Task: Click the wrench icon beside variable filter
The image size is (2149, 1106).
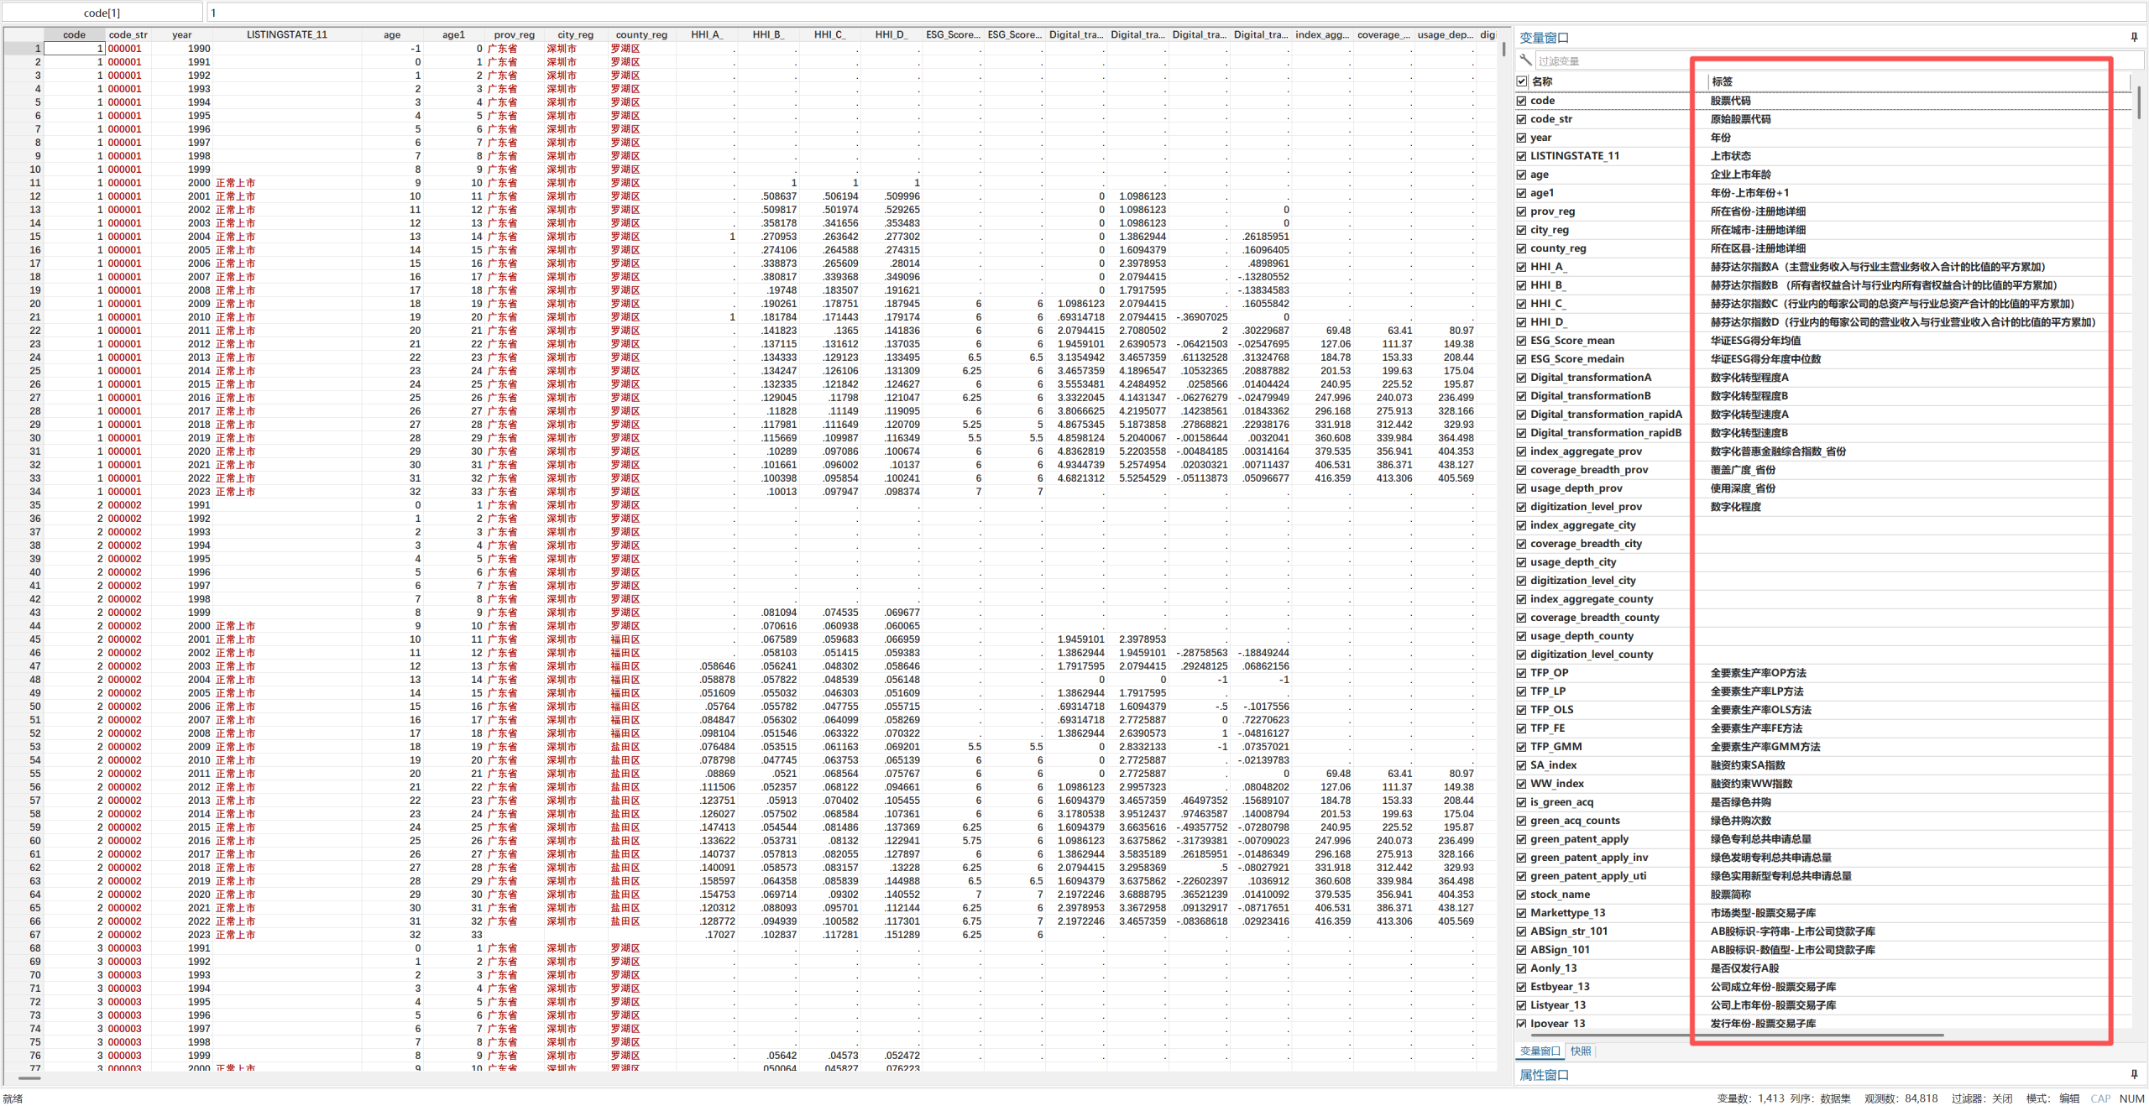Action: [x=1525, y=60]
